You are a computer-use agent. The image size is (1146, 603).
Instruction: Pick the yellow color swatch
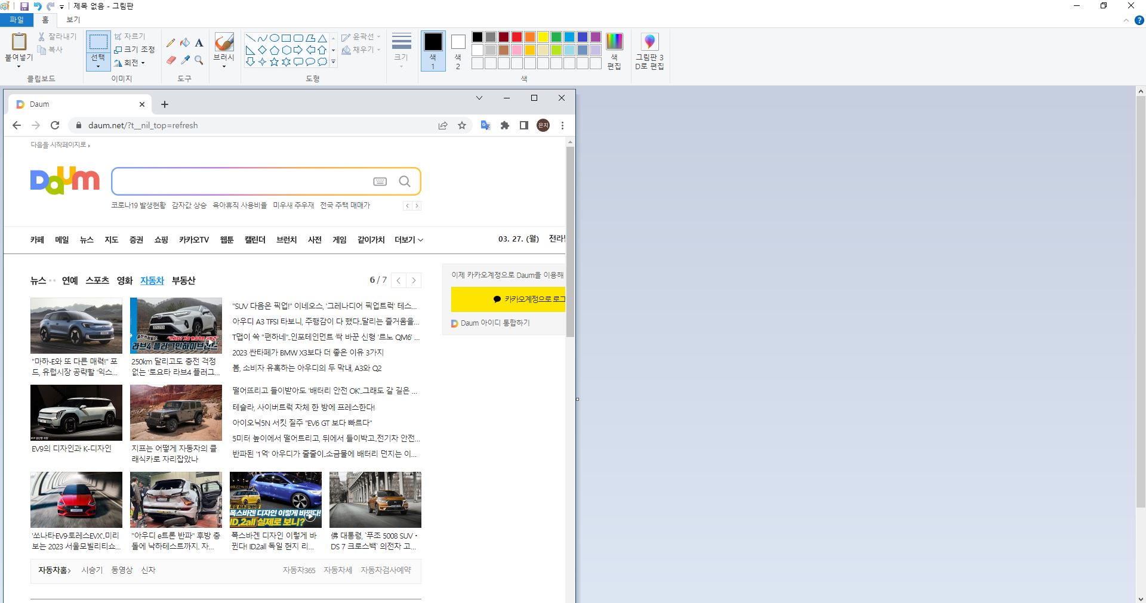543,37
